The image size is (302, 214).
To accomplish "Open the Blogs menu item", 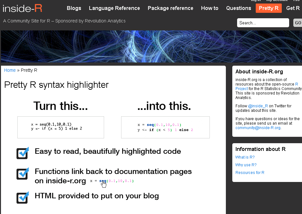I will click(x=74, y=8).
